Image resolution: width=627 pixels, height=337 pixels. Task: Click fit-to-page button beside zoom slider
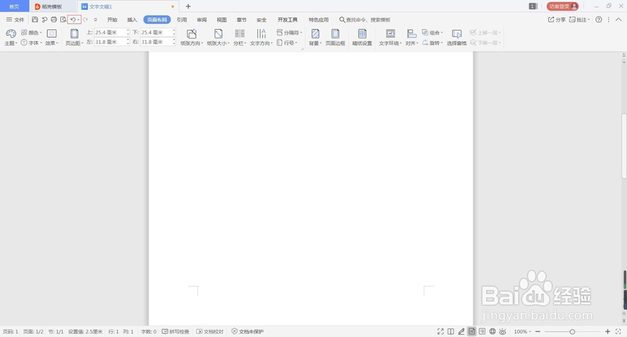(x=618, y=331)
